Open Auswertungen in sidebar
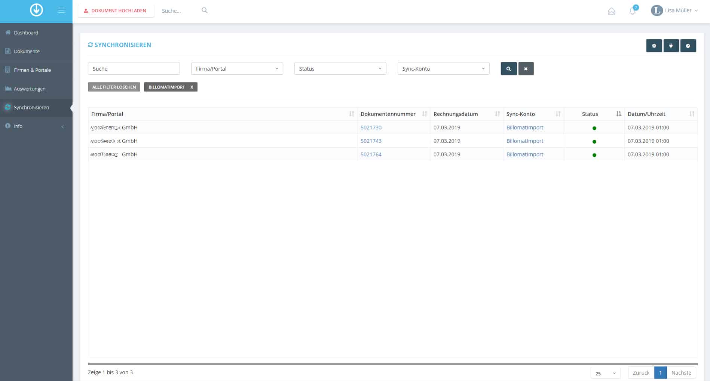This screenshot has height=381, width=710. click(x=36, y=89)
